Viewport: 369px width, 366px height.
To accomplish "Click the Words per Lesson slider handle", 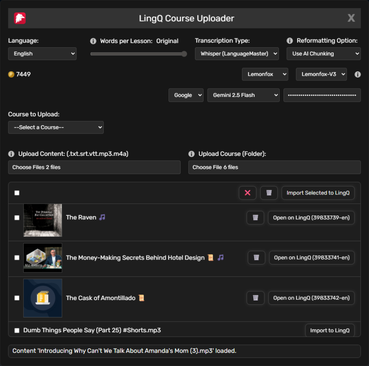I will point(184,54).
